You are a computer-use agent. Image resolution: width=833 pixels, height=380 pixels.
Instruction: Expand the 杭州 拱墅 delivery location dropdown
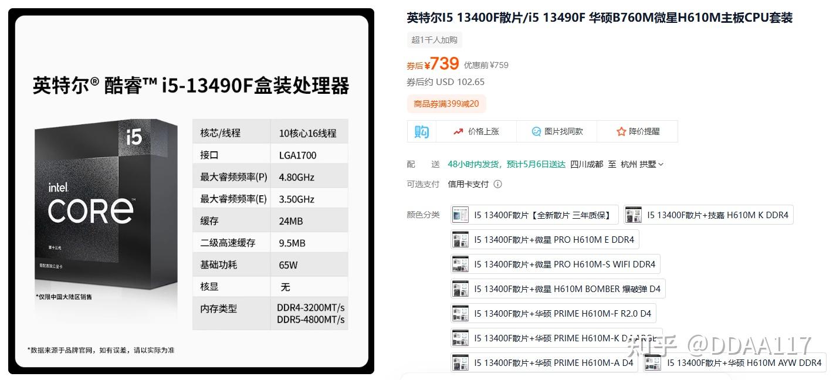(x=642, y=164)
